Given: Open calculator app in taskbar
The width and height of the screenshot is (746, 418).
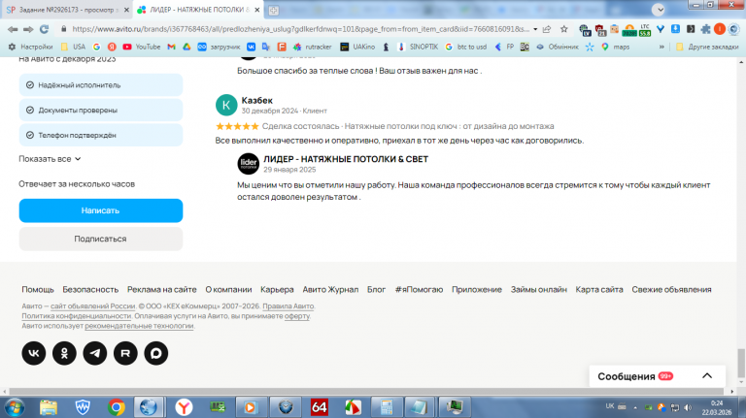Looking at the screenshot, I should tap(387, 407).
